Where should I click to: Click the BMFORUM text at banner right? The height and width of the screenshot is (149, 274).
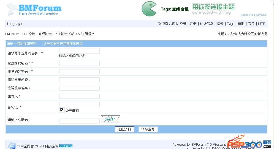point(254,15)
